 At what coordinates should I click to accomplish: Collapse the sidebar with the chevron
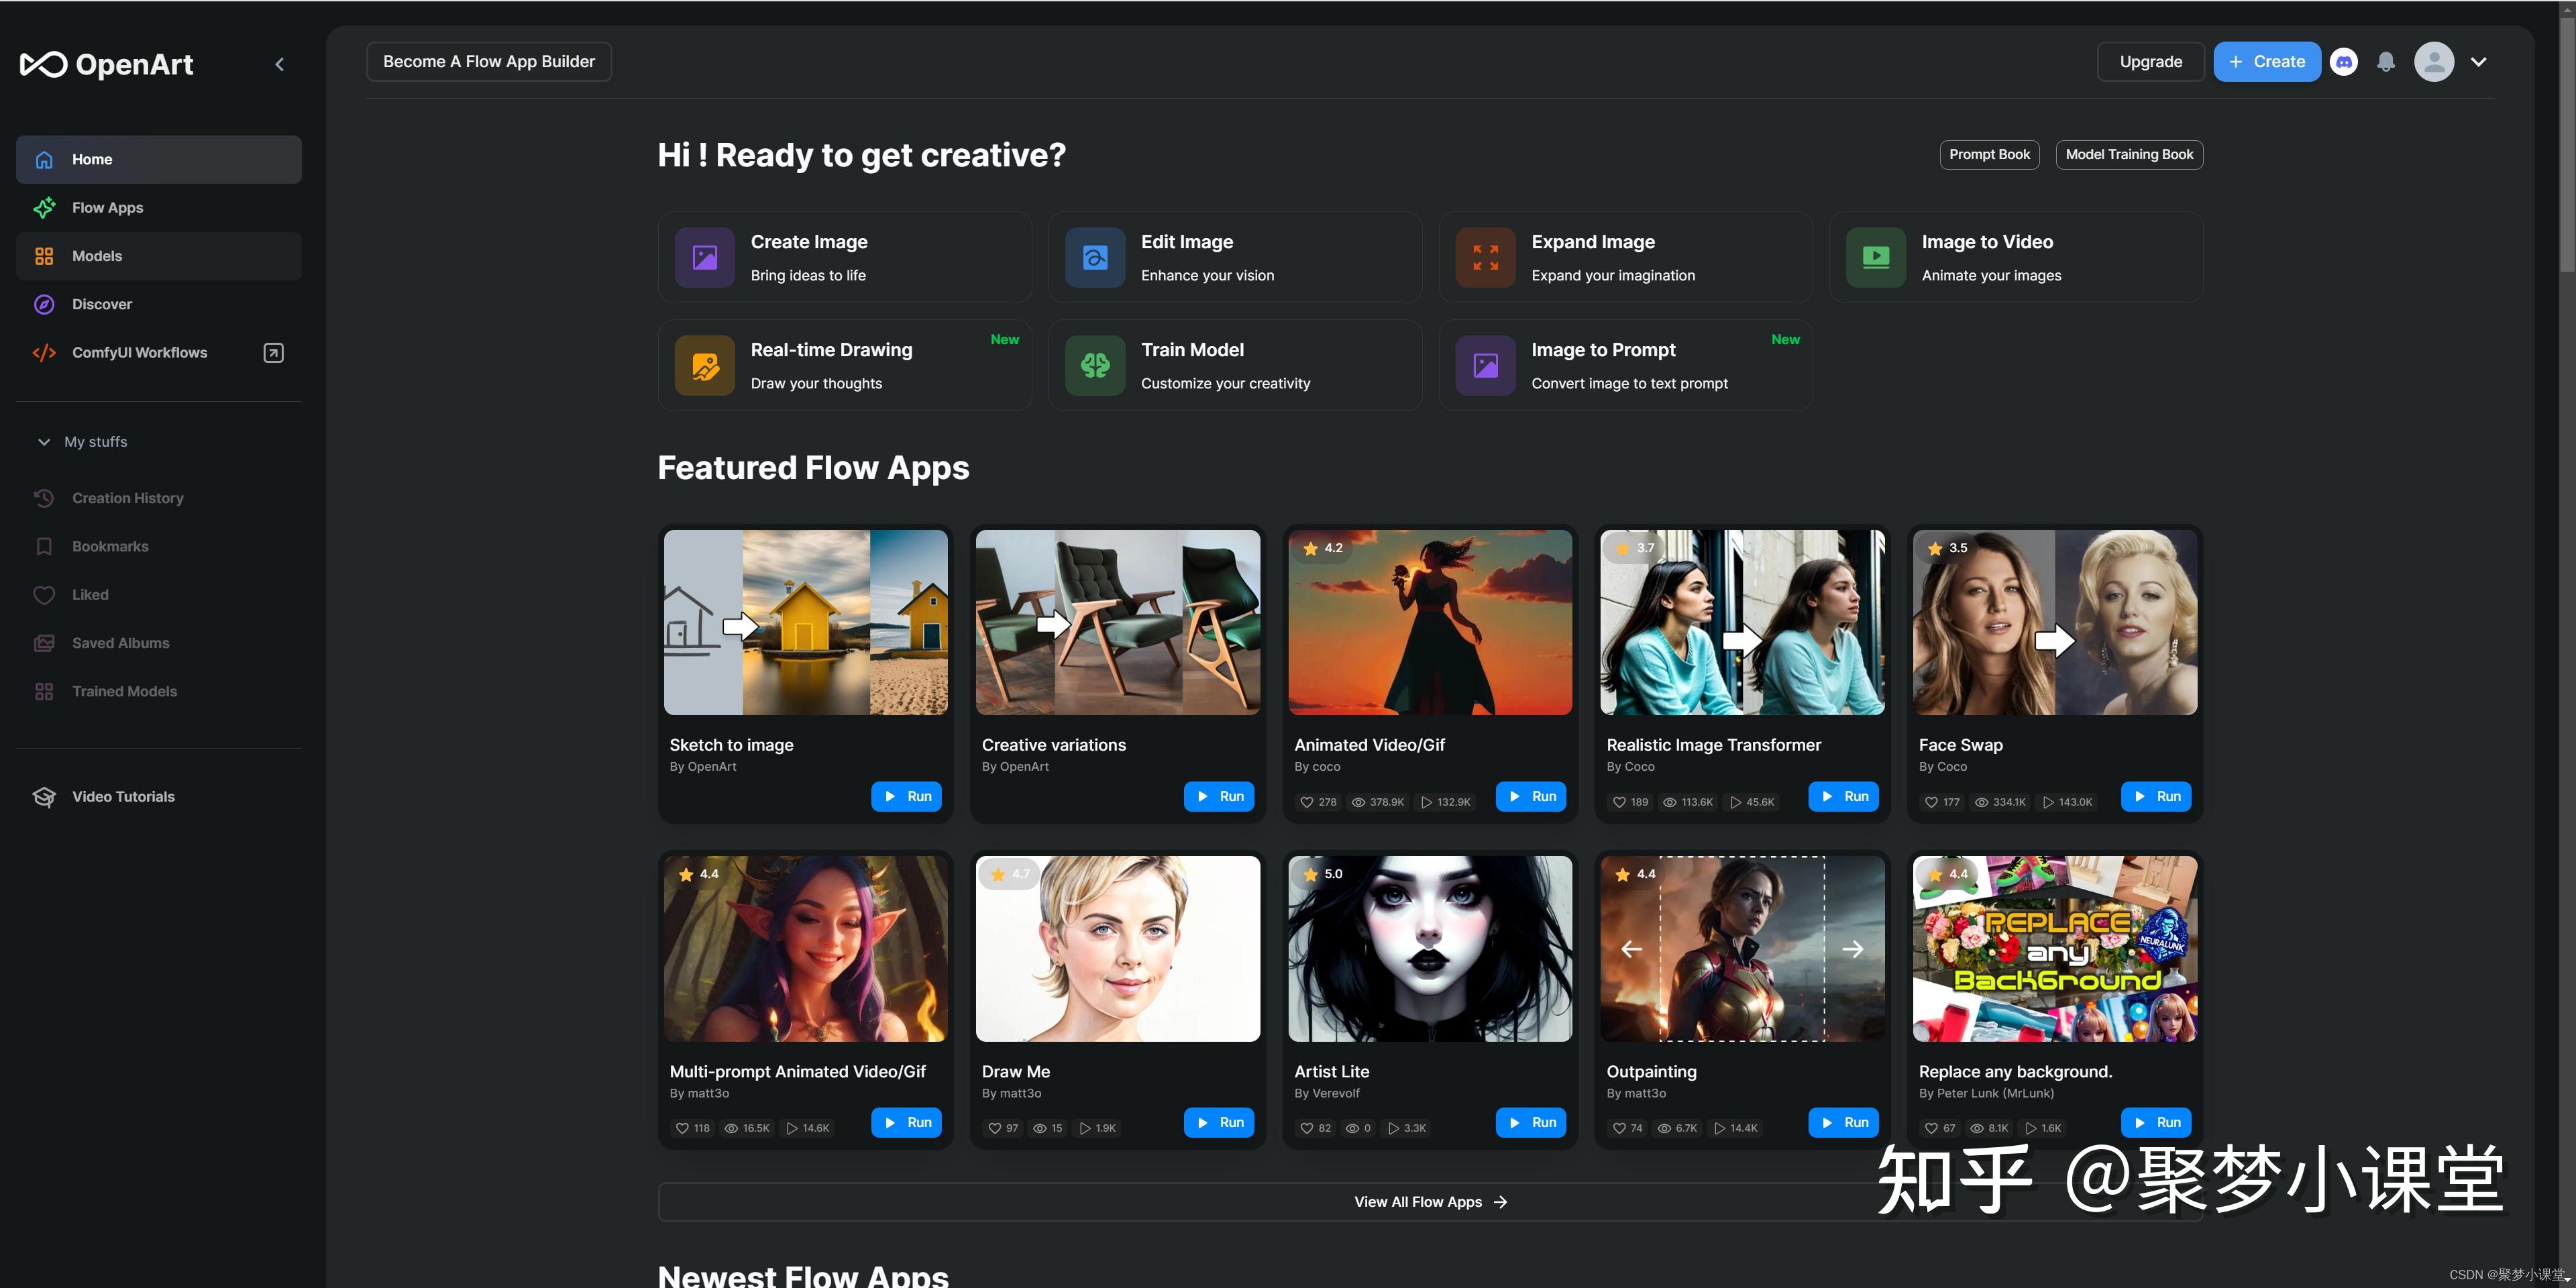[x=280, y=65]
